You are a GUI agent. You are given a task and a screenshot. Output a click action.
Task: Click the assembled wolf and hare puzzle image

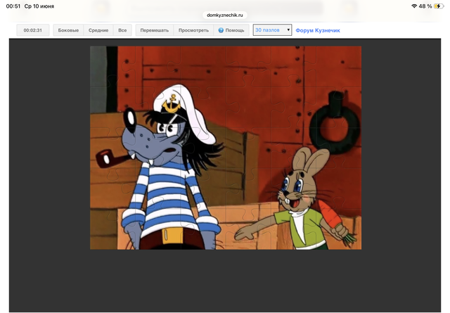226,148
